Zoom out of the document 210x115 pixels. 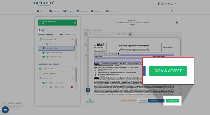(119, 34)
